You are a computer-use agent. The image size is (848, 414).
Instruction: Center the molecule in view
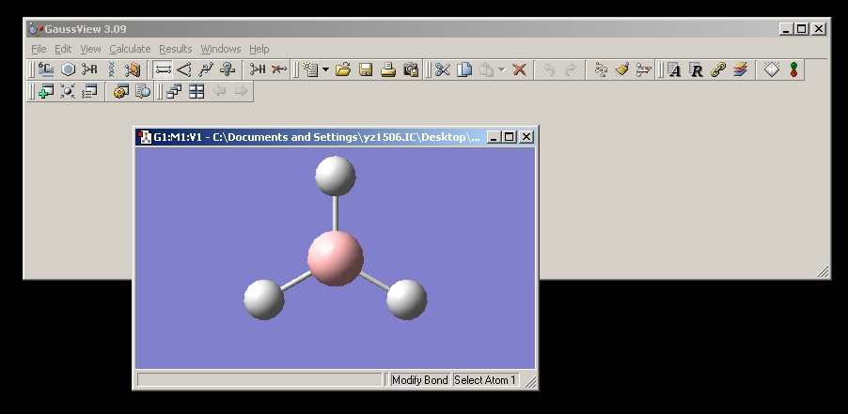coord(68,91)
